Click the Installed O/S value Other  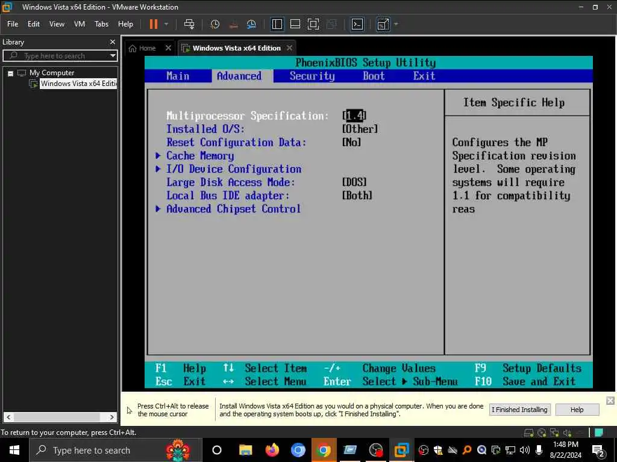pyautogui.click(x=360, y=129)
